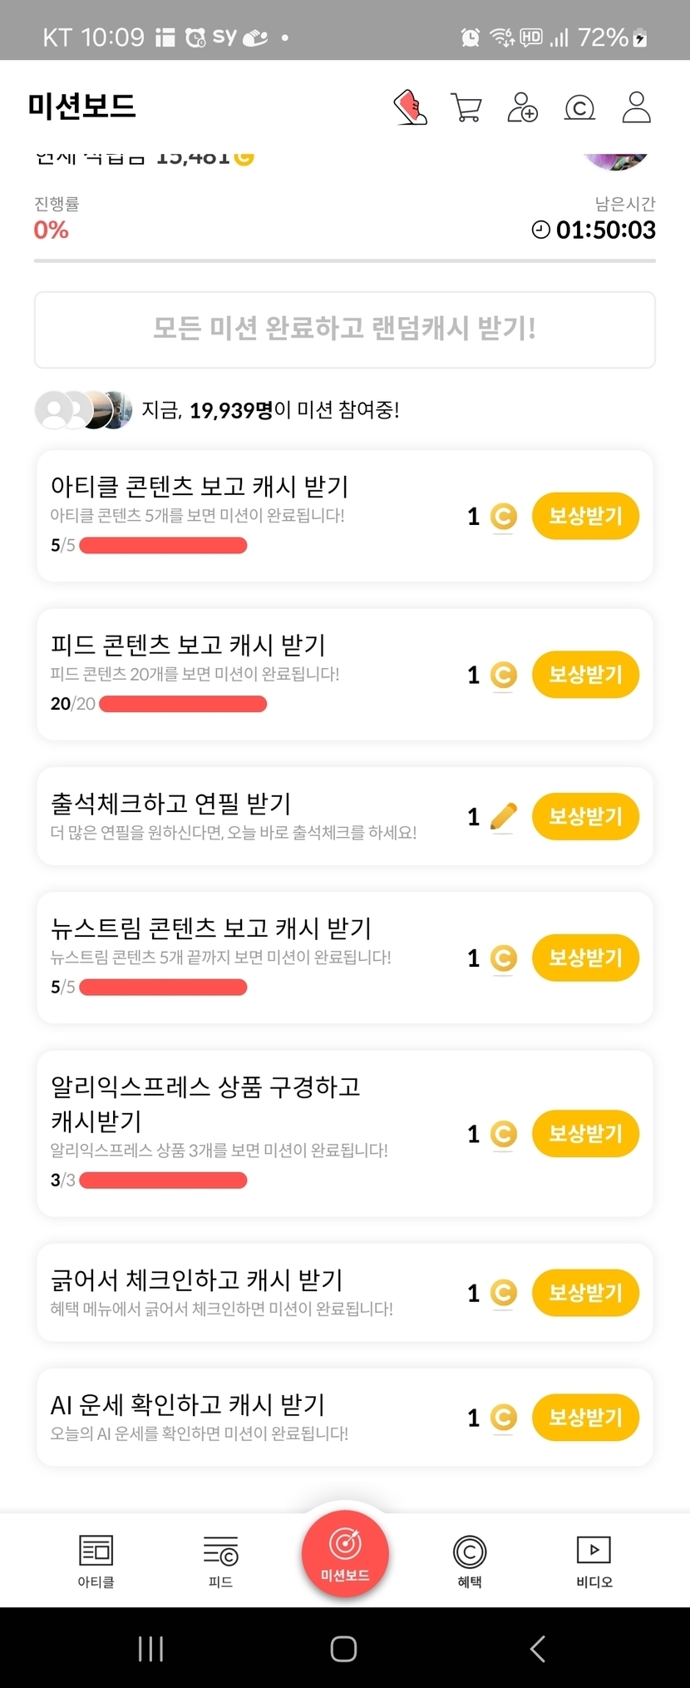690x1688 pixels.
Task: Tap the 피드 콘텐츠 20/20 progress bar
Action: (183, 704)
